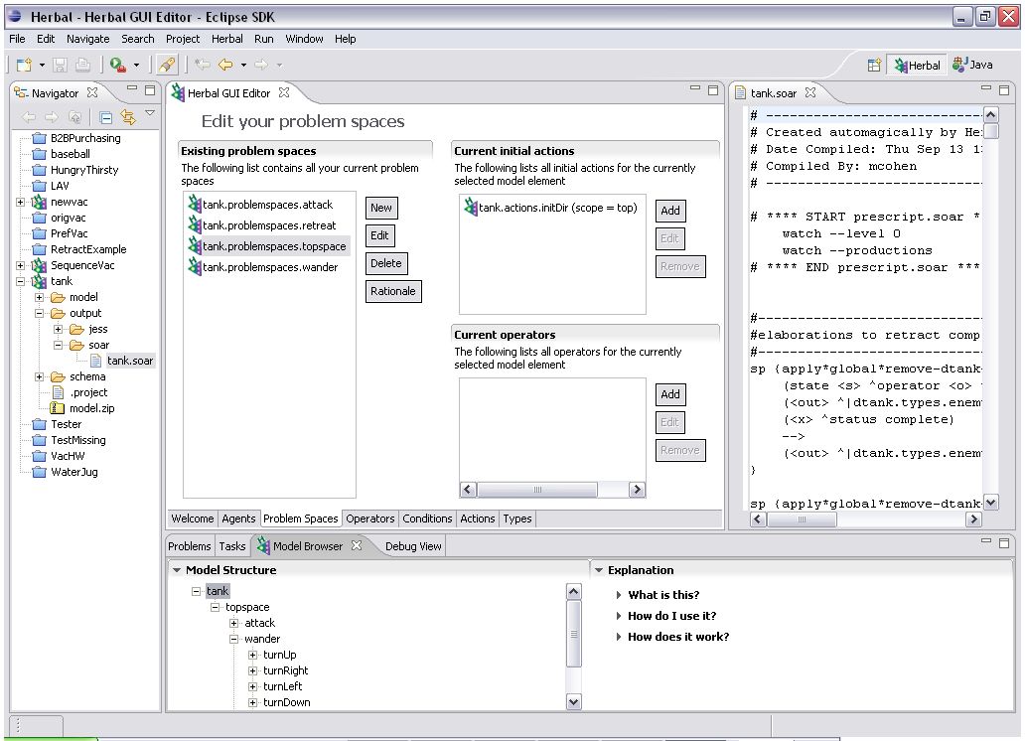Viewport: 1025px width, 741px height.
Task: Collapse the topspace node in Model Structure
Action: tap(215, 608)
